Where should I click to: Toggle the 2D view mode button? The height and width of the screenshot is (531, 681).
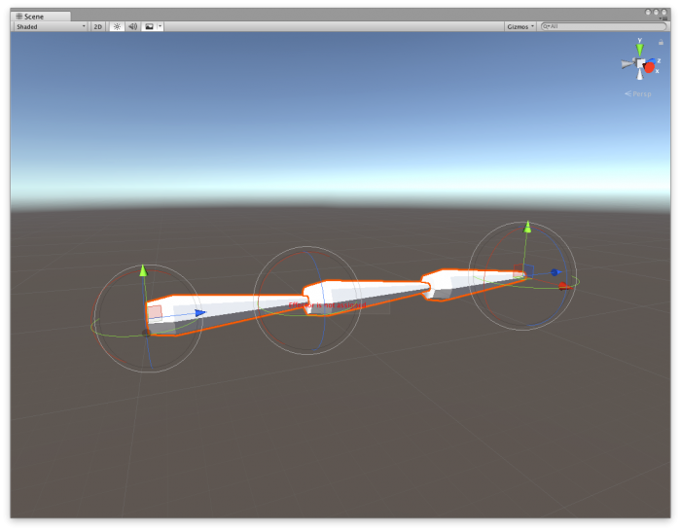[x=98, y=26]
